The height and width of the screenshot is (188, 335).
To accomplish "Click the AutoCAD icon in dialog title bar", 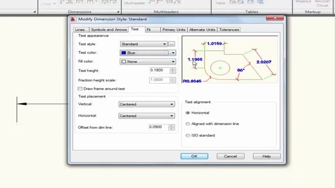I will (x=73, y=19).
